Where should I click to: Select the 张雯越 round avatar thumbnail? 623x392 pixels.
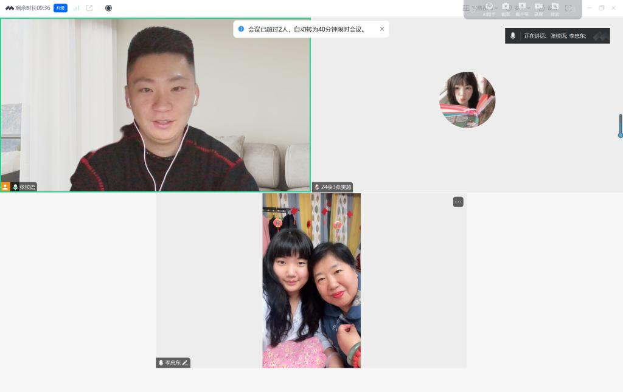click(467, 100)
